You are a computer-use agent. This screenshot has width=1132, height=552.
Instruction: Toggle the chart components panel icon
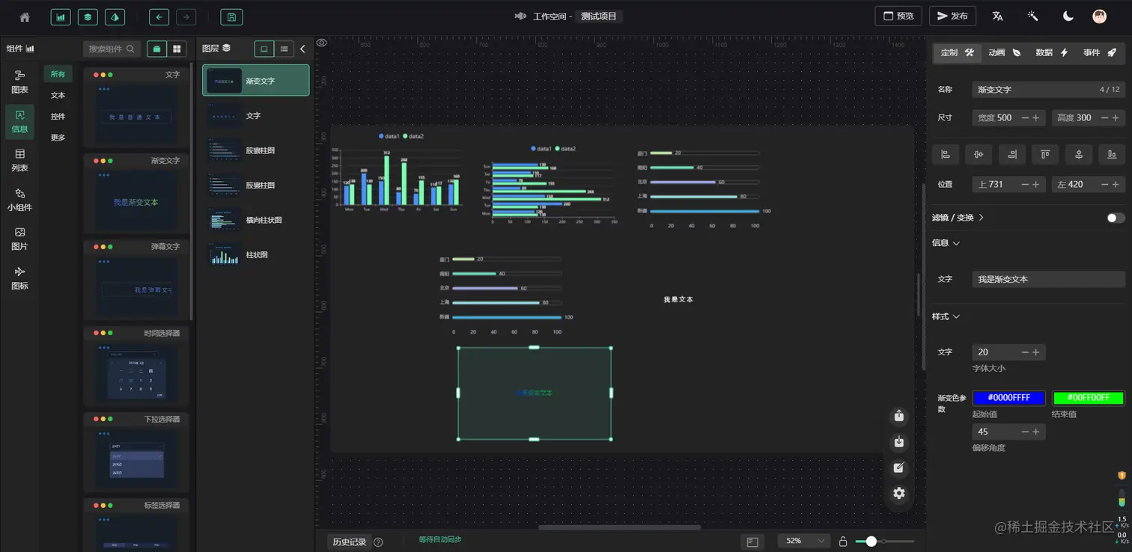(x=61, y=16)
